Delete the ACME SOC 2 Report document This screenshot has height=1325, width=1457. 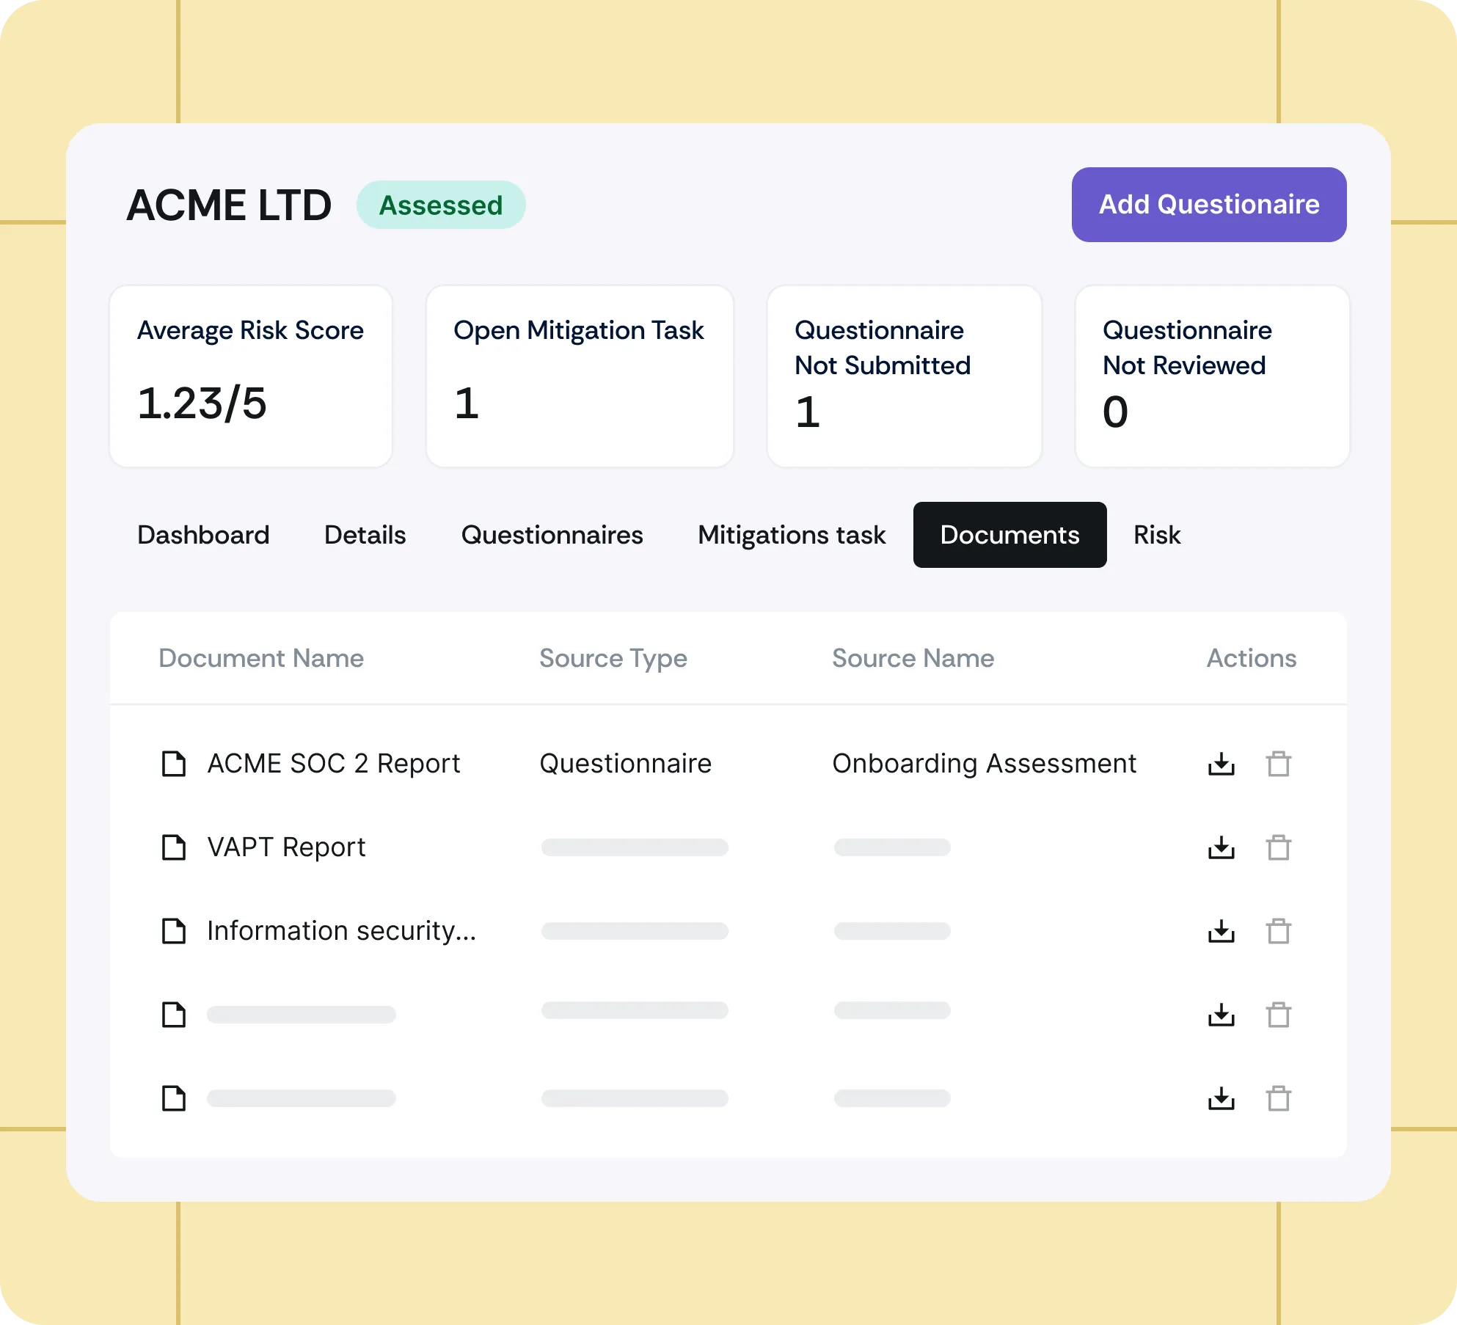1278,764
